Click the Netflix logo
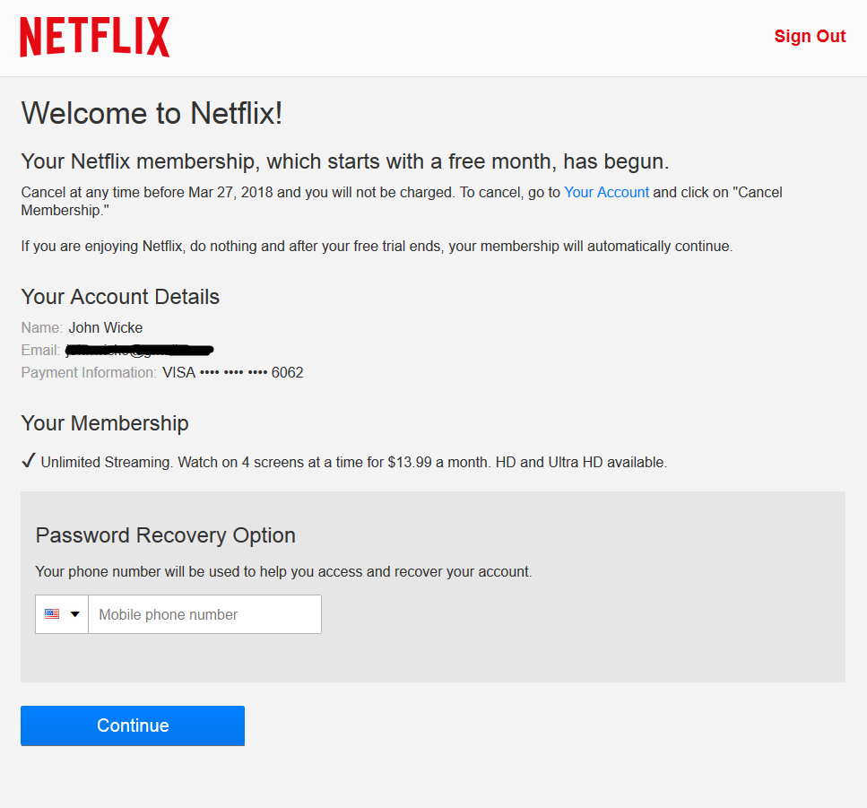The image size is (867, 808). [x=95, y=37]
